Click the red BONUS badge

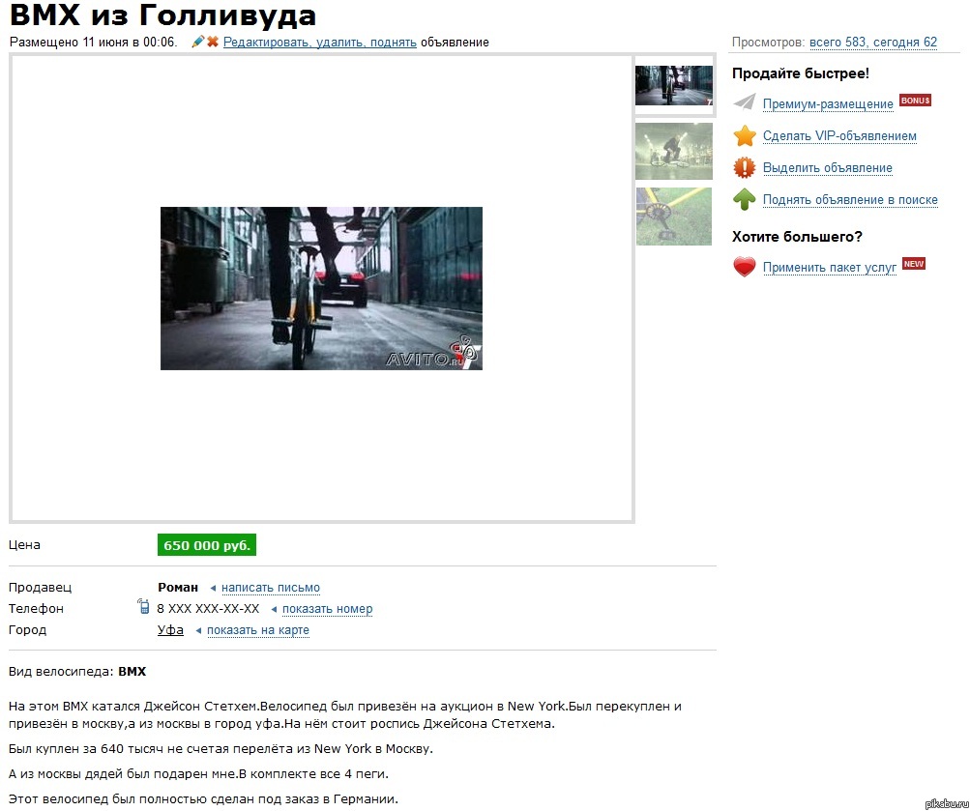(x=915, y=101)
